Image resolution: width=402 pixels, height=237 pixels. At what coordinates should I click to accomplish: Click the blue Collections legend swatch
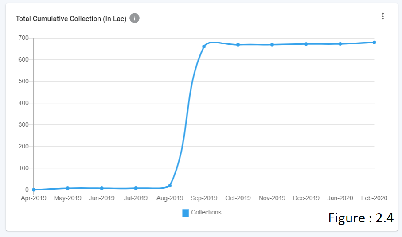pyautogui.click(x=186, y=213)
